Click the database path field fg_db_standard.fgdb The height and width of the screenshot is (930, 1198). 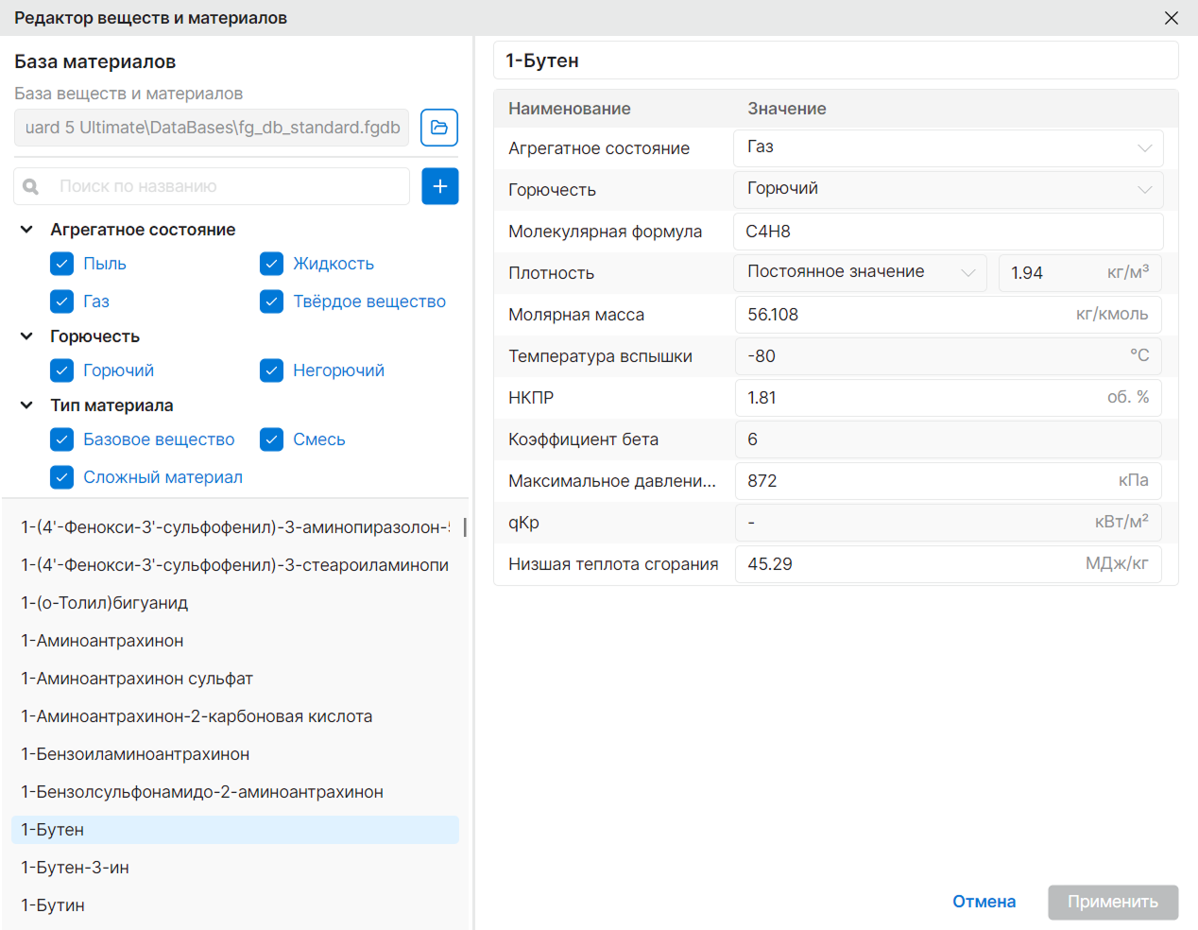[212, 128]
